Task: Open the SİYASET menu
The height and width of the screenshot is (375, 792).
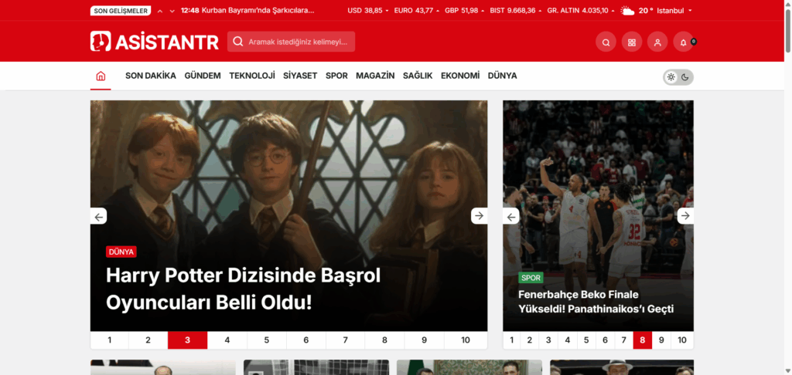Action: (300, 76)
